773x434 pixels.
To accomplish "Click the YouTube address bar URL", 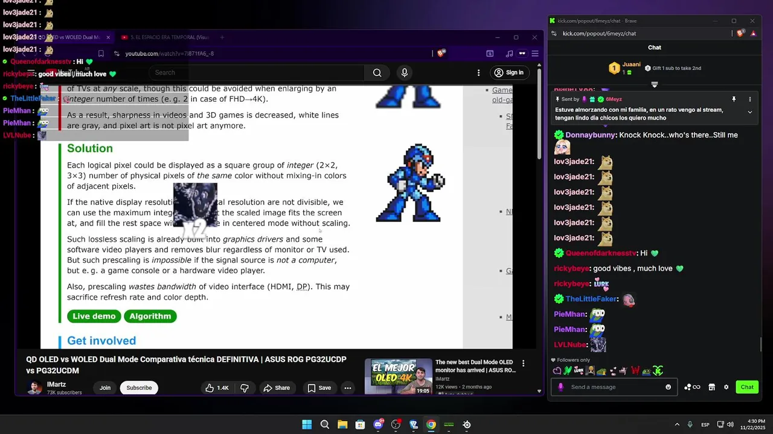I will (170, 54).
